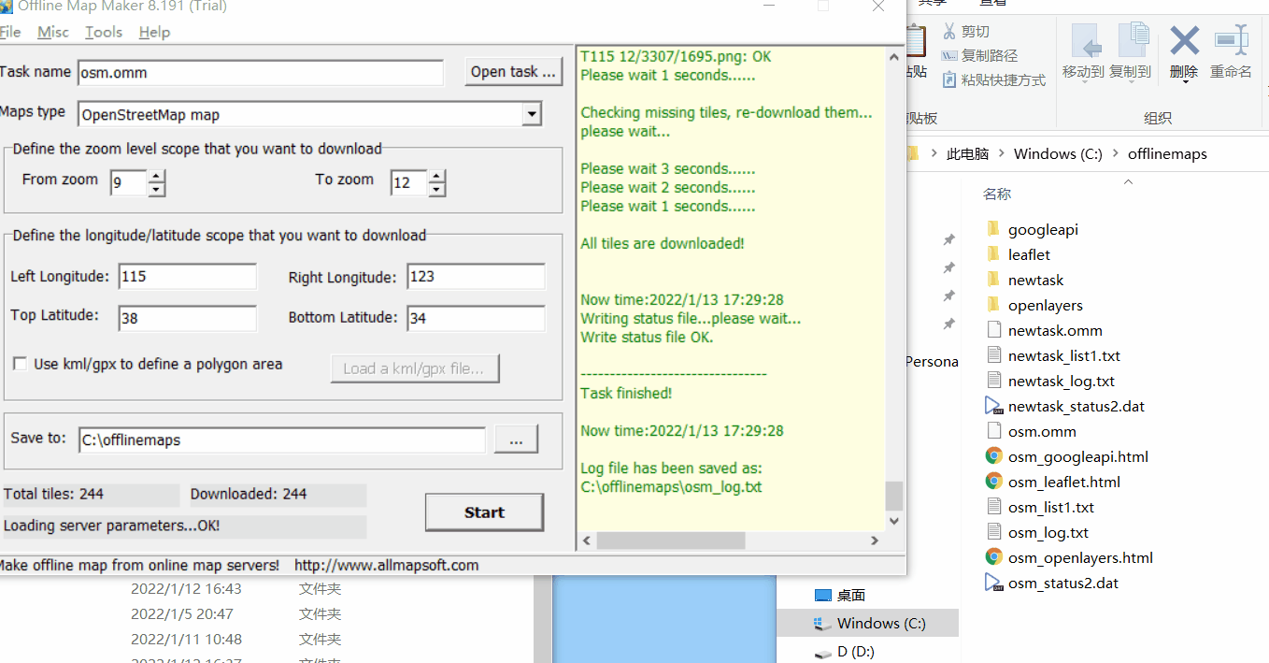1269x663 pixels.
Task: Open the Misc menu
Action: (x=53, y=32)
